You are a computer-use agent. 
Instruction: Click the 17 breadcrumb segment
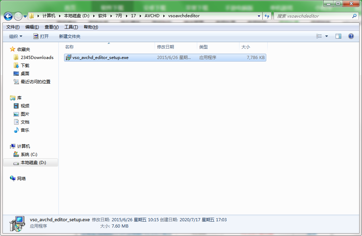pos(133,16)
